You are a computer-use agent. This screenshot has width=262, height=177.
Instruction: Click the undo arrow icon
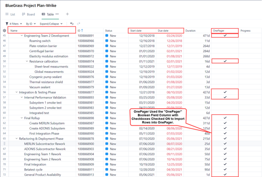pos(72,24)
